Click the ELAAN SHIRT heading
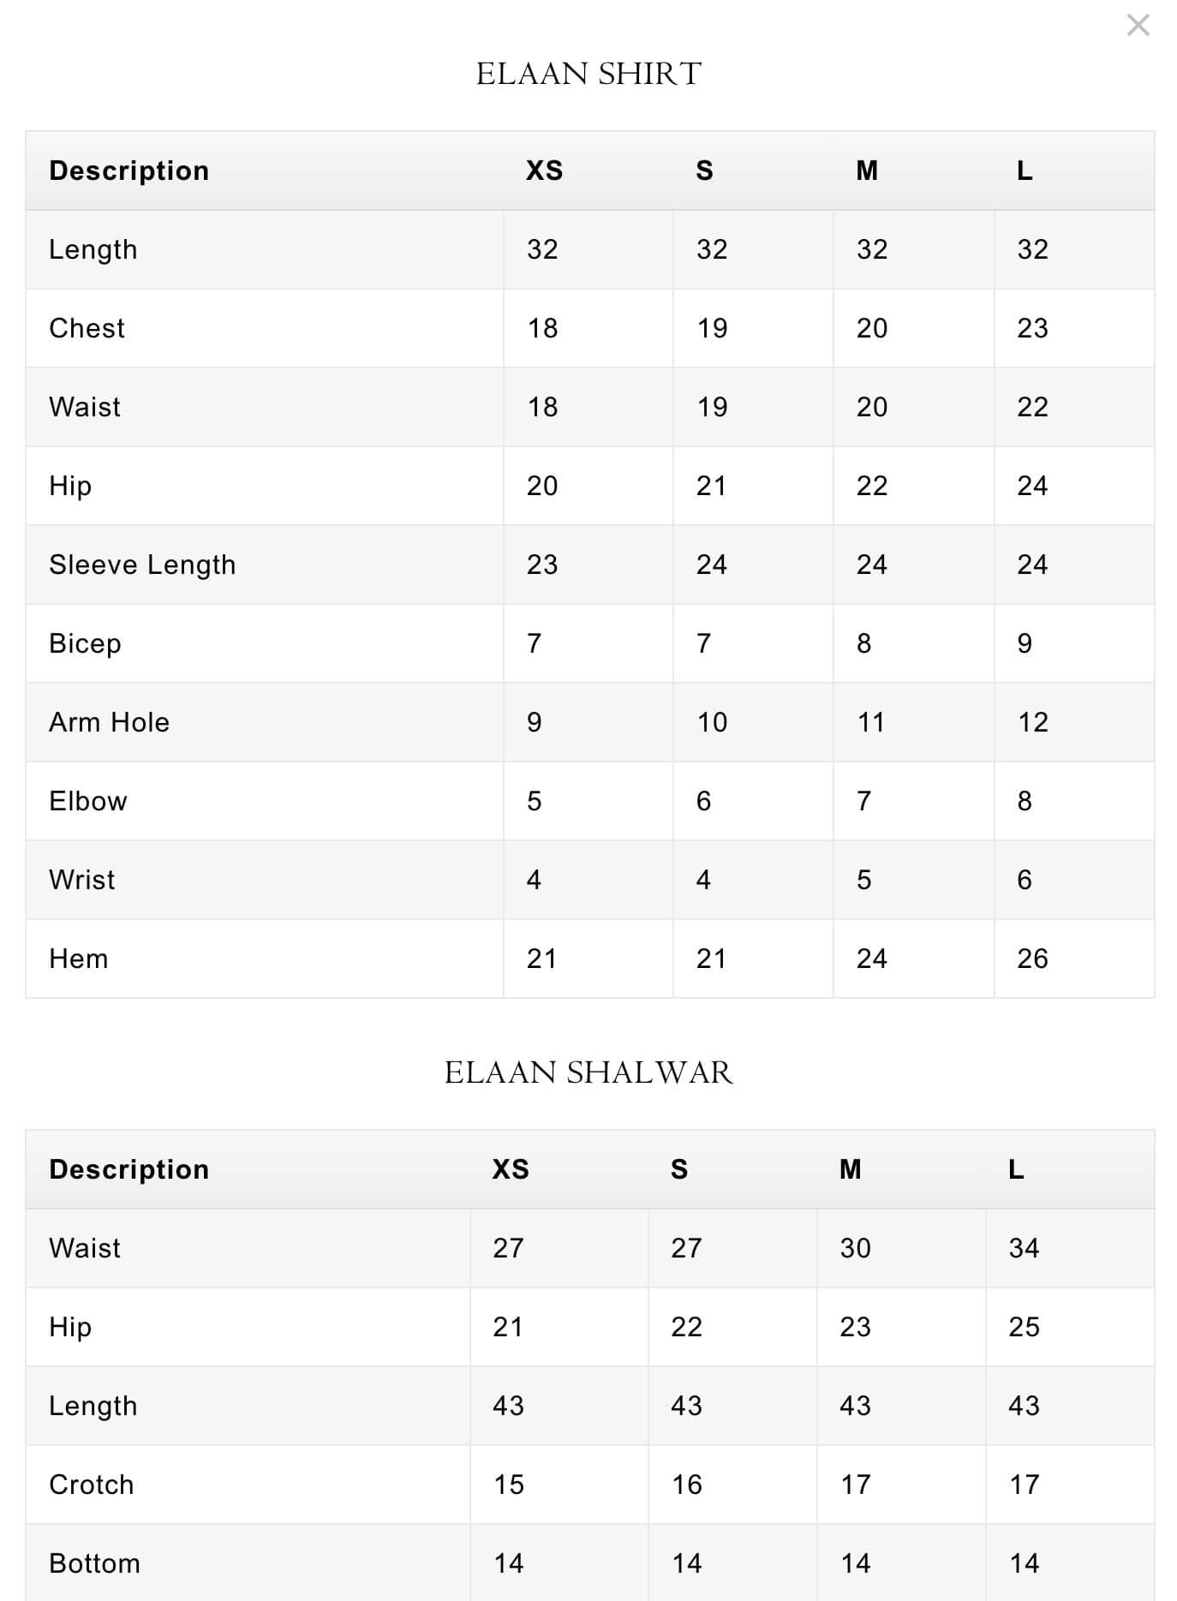This screenshot has width=1177, height=1601. tap(588, 75)
